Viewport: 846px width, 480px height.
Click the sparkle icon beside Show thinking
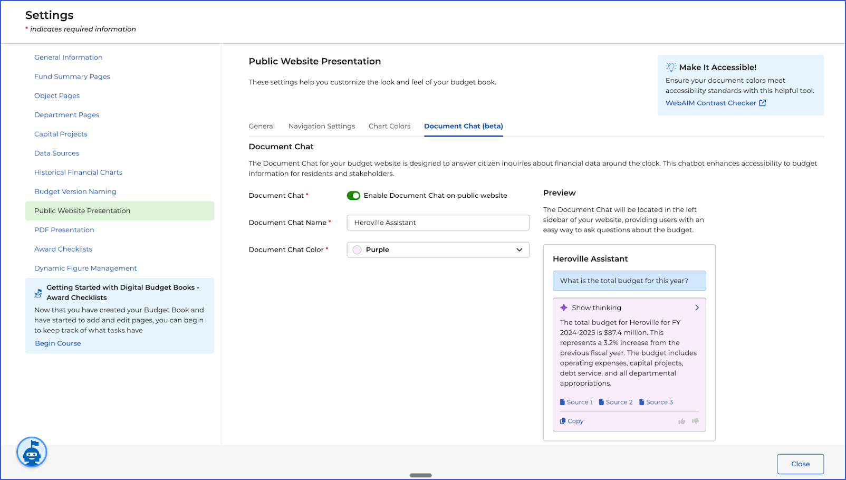click(564, 308)
